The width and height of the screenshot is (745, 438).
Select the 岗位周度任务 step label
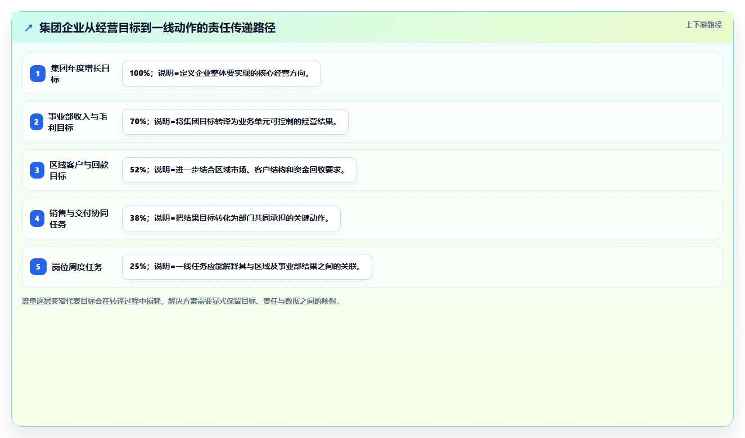point(77,267)
